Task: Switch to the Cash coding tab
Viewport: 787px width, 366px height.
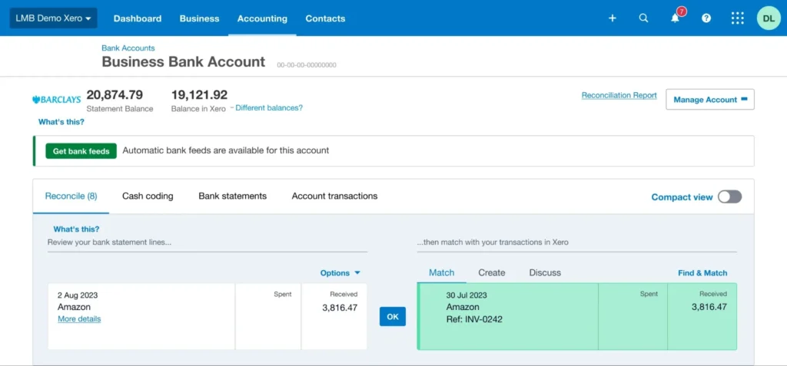Action: [148, 196]
